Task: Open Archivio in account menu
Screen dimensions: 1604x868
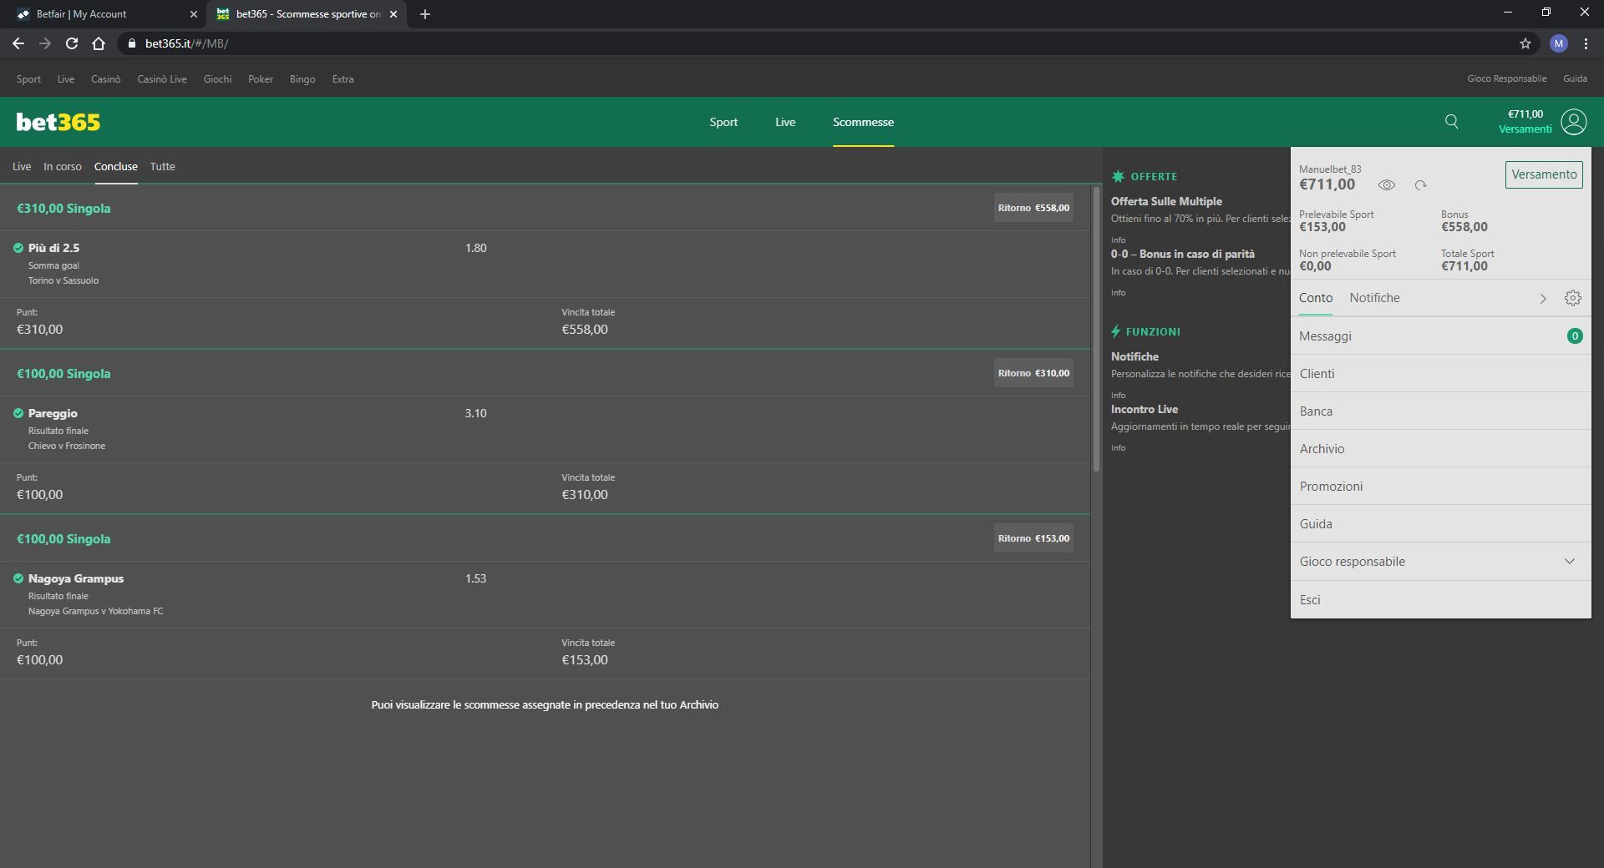Action: 1440,449
